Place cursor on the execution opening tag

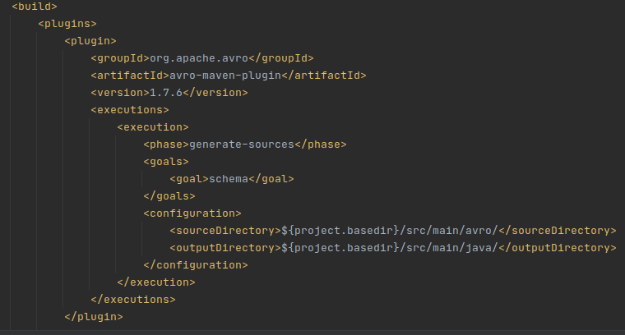pos(153,127)
